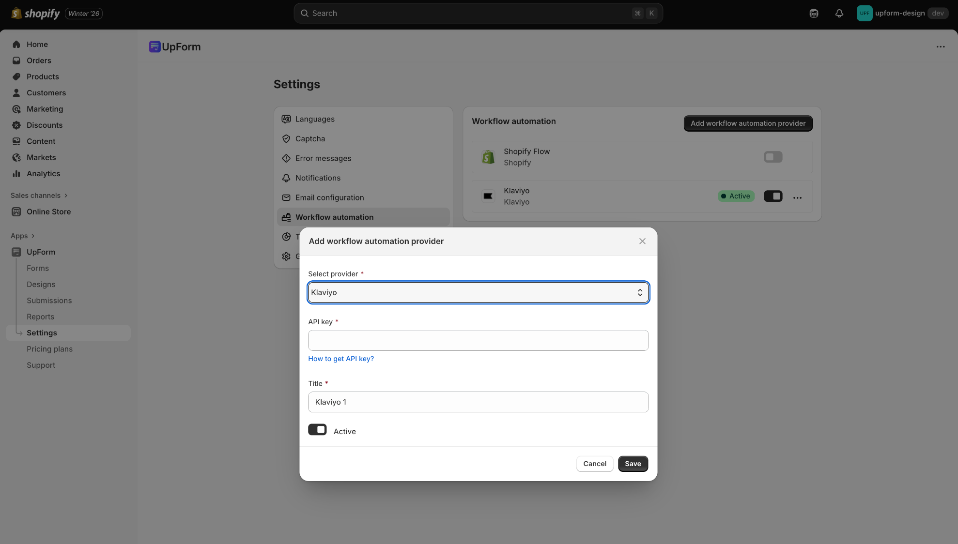Open Captcha settings tab
Screen dimensions: 958x544
(x=363, y=139)
